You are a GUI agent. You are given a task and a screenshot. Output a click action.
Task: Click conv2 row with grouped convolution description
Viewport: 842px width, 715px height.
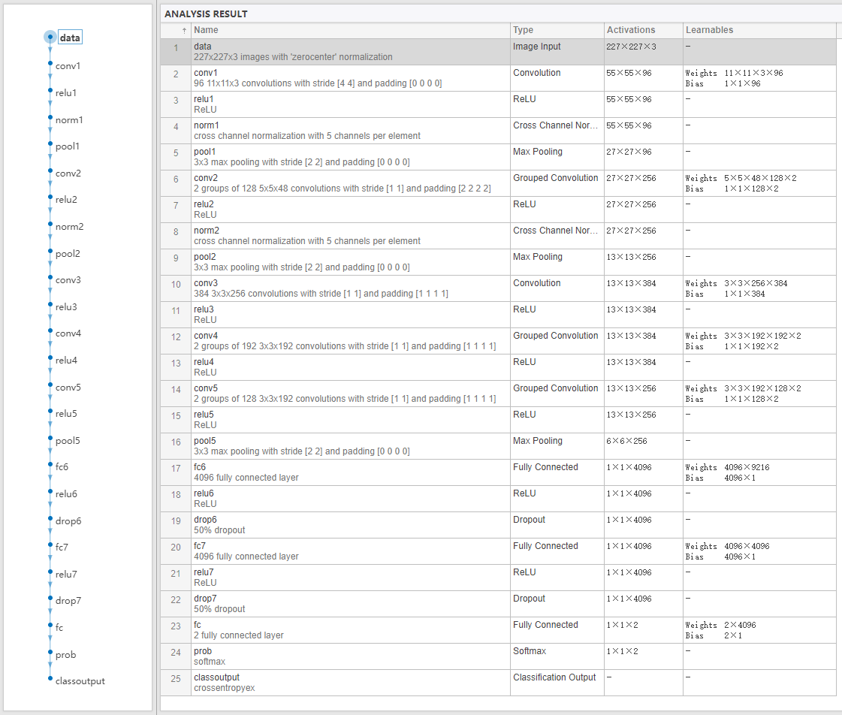[x=498, y=183]
